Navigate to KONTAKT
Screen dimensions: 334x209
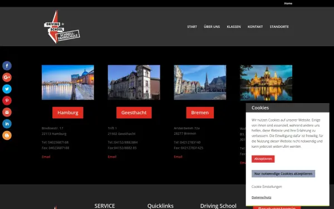(255, 27)
